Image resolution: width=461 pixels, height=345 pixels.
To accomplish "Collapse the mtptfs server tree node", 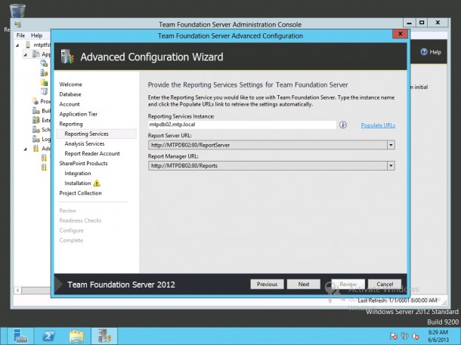I will [17, 45].
